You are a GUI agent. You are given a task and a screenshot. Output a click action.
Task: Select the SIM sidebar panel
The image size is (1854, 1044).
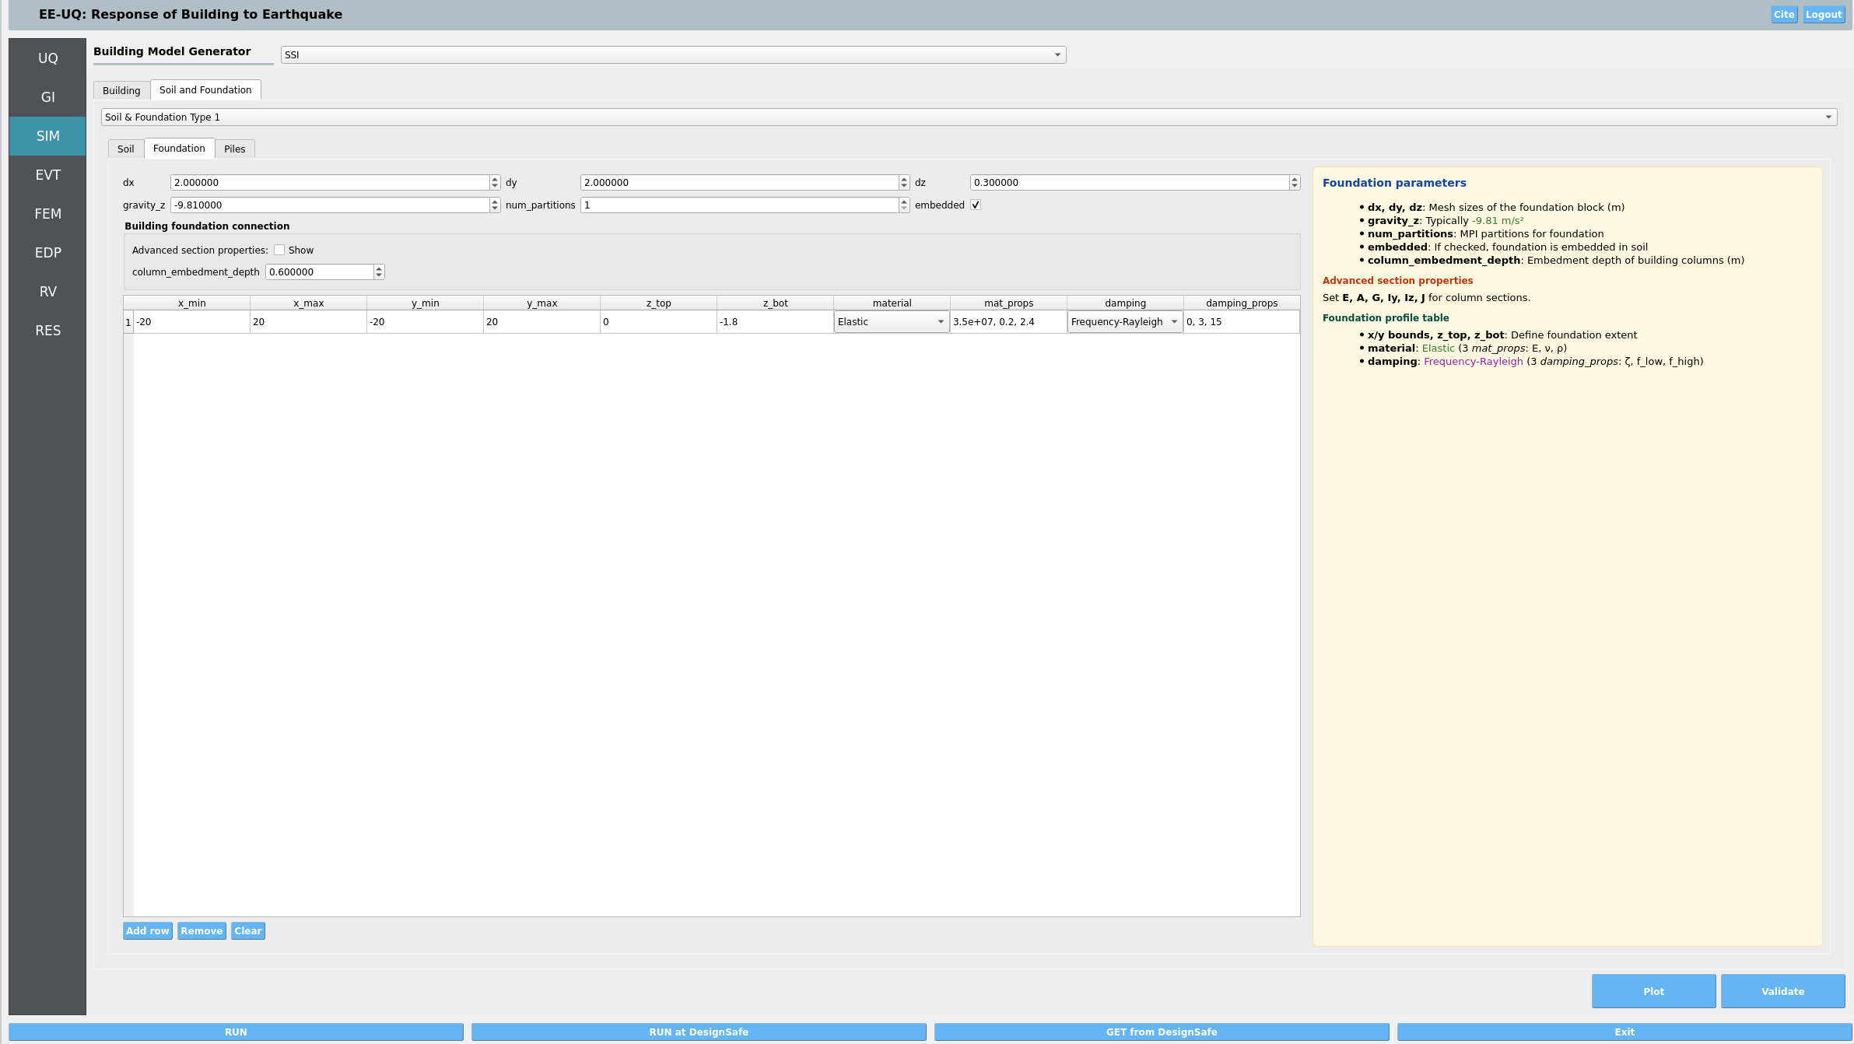(47, 136)
